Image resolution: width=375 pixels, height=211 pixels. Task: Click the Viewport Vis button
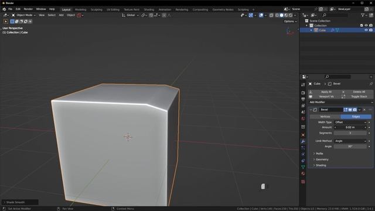click(324, 97)
